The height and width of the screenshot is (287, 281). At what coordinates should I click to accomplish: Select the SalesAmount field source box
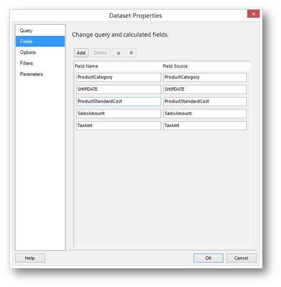205,114
